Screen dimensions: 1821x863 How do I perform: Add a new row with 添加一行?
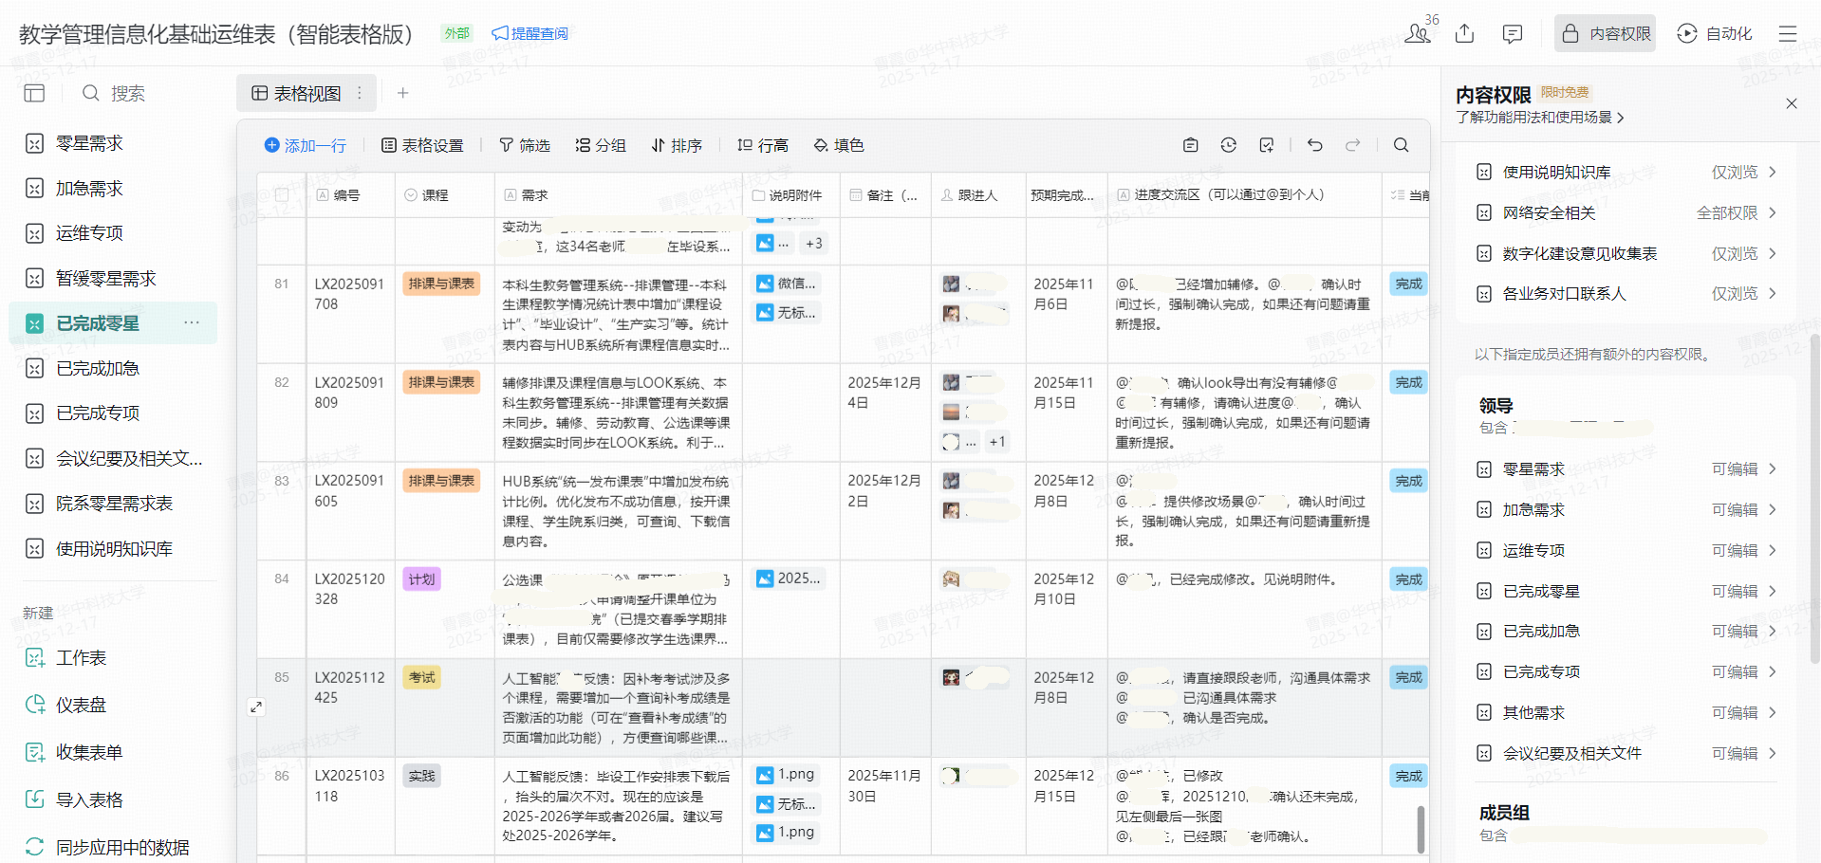[306, 145]
